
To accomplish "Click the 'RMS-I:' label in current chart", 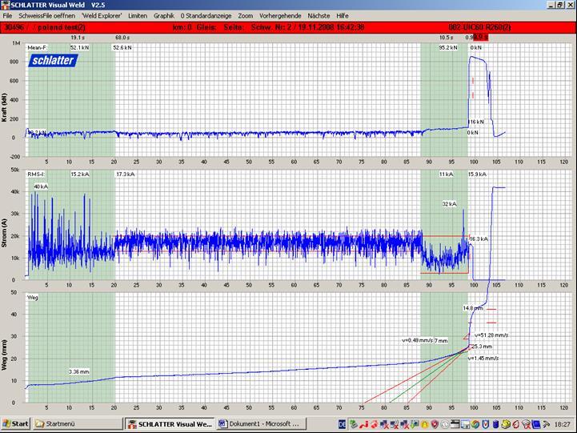I will point(36,174).
